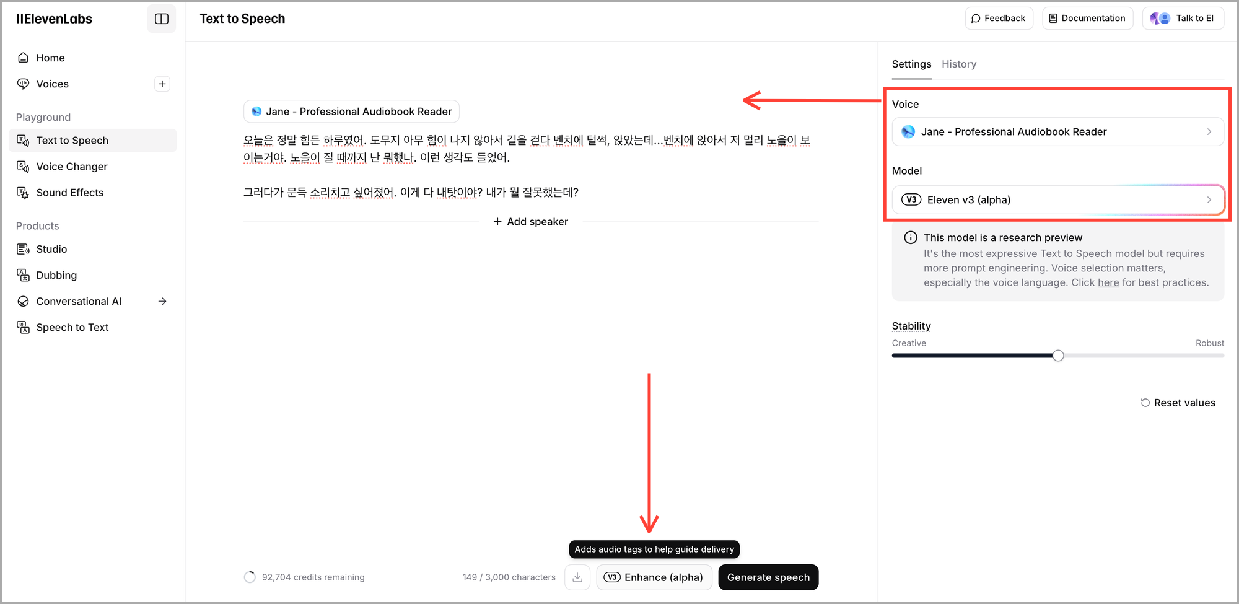
Task: Click the Sound Effects sidebar icon
Action: (x=24, y=193)
